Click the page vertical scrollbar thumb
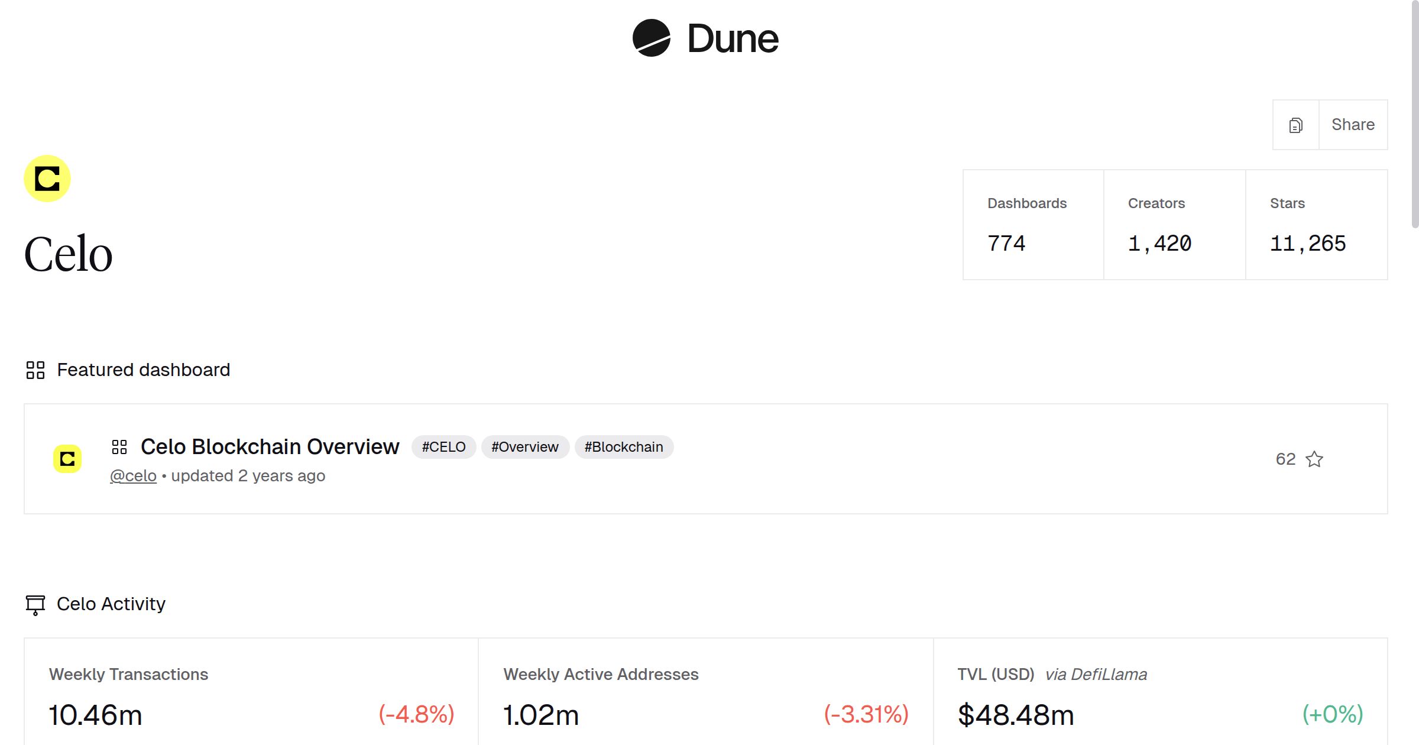The image size is (1419, 745). pos(1414,115)
